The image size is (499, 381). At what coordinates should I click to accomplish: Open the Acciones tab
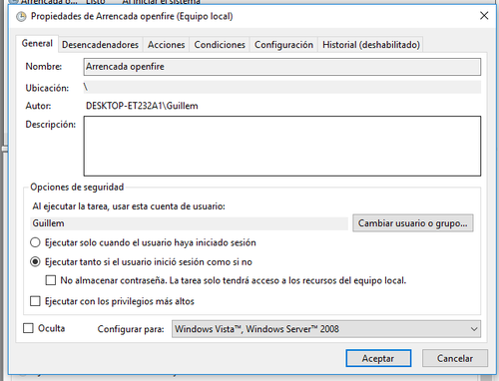(166, 45)
